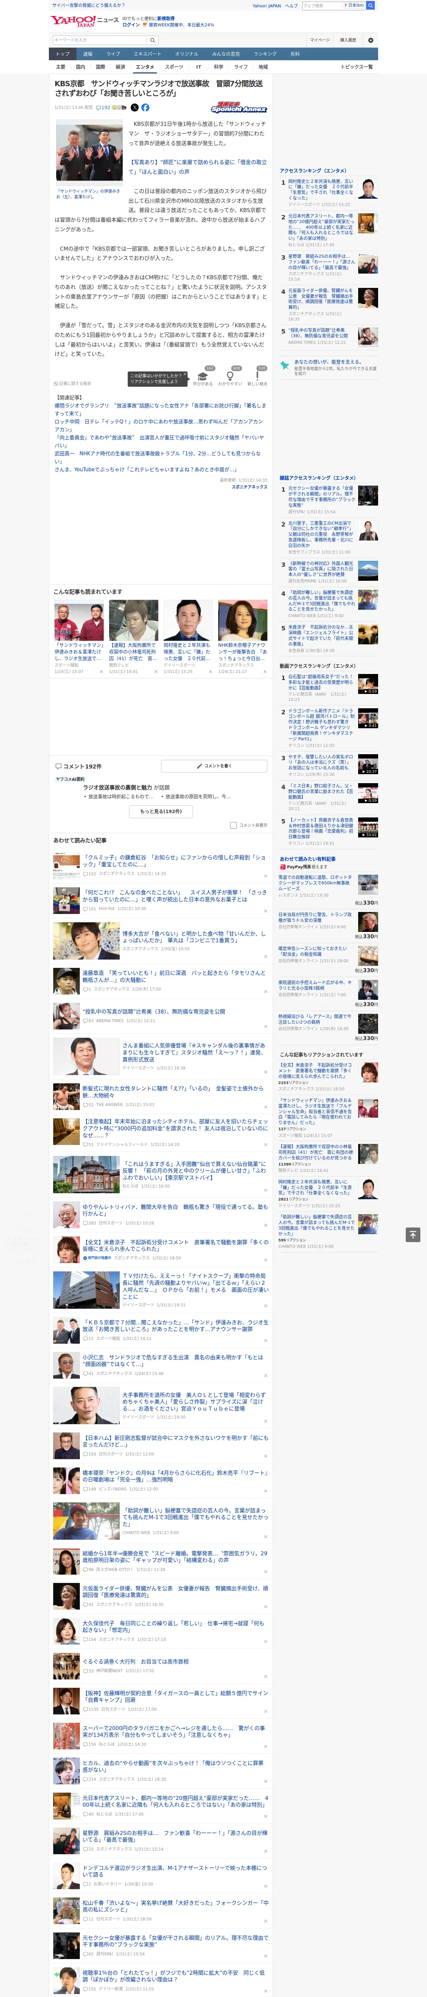Viewport: 427px width, 1997px height.
Task: Open the 有料 tab
Action: [295, 54]
